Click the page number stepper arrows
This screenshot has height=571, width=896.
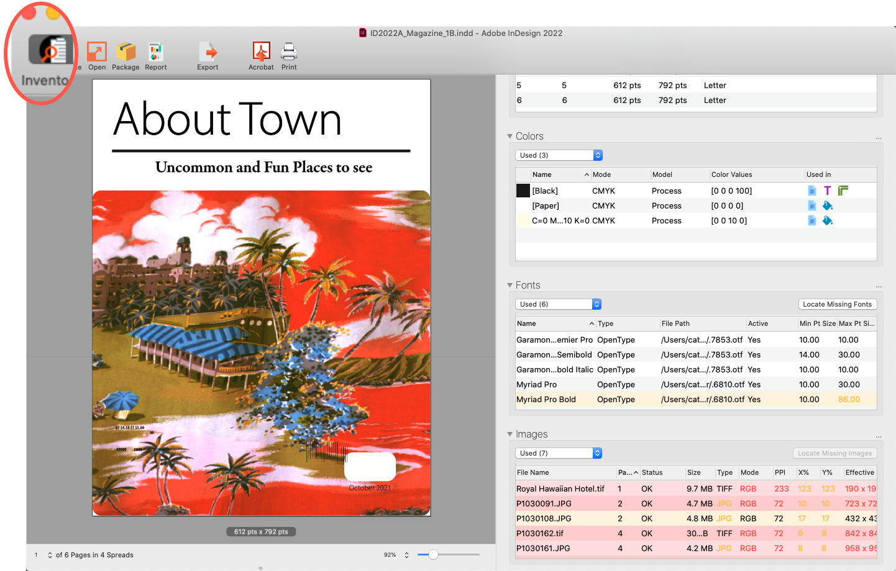tap(50, 555)
